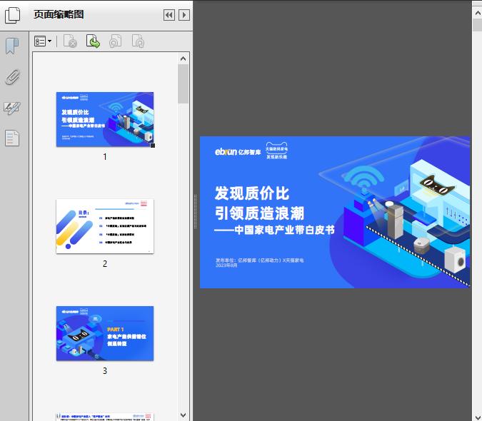Collapse the panel with double-arrow button

coord(169,15)
